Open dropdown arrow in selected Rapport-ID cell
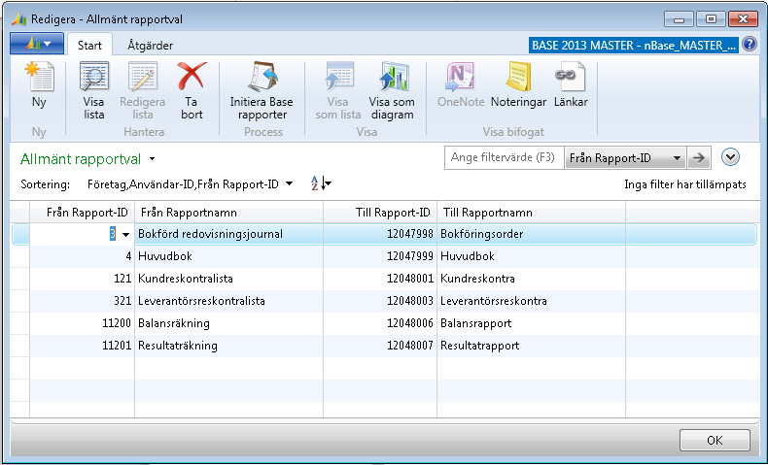Image resolution: width=768 pixels, height=465 pixels. pyautogui.click(x=125, y=235)
